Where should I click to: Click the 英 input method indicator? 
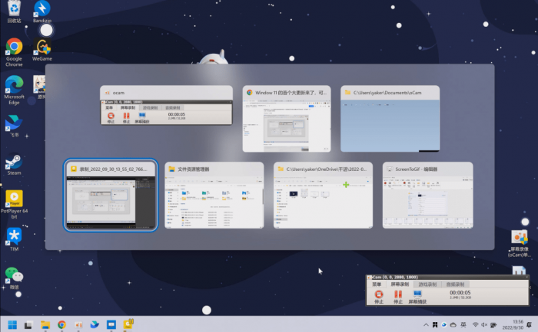(x=463, y=325)
